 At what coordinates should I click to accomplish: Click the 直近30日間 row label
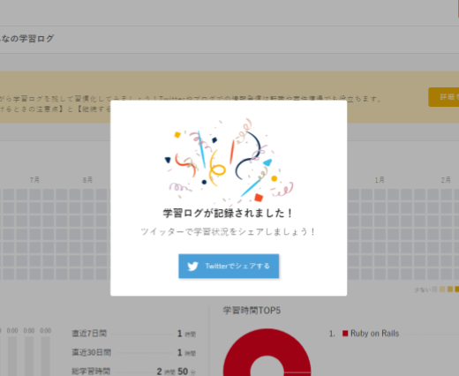92,352
